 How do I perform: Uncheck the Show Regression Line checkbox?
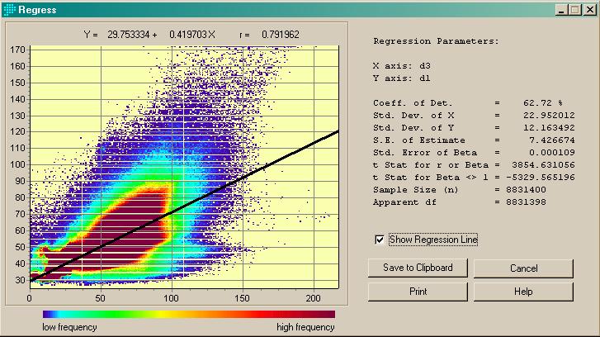(x=379, y=240)
